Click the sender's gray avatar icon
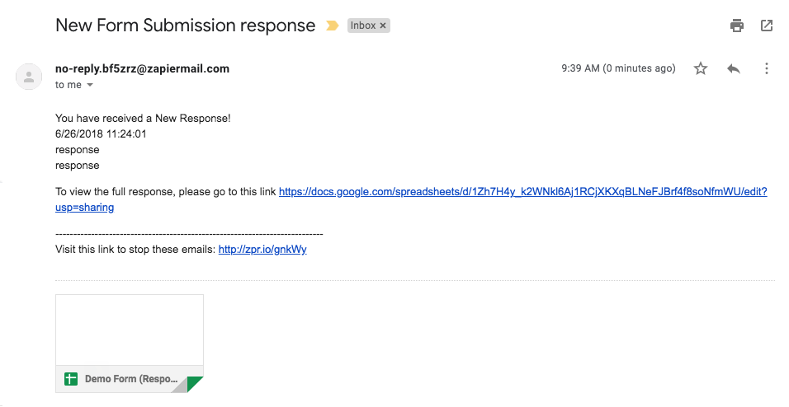 click(x=29, y=77)
